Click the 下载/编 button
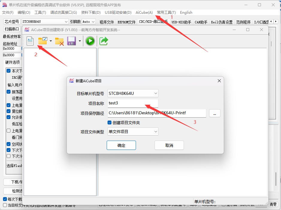Image resolution: width=281 pixels, height=210 pixels. pyautogui.click(x=13, y=182)
